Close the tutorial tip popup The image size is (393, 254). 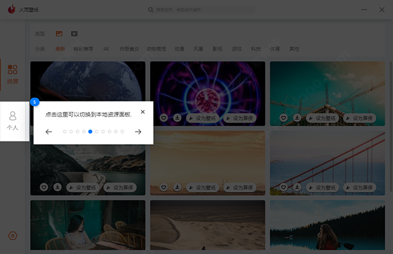tap(143, 112)
